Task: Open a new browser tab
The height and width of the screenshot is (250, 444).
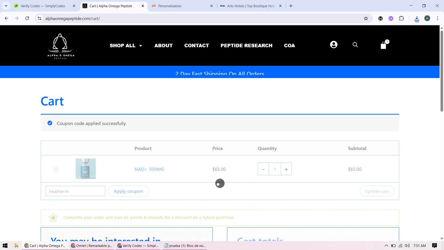Action: tap(291, 6)
